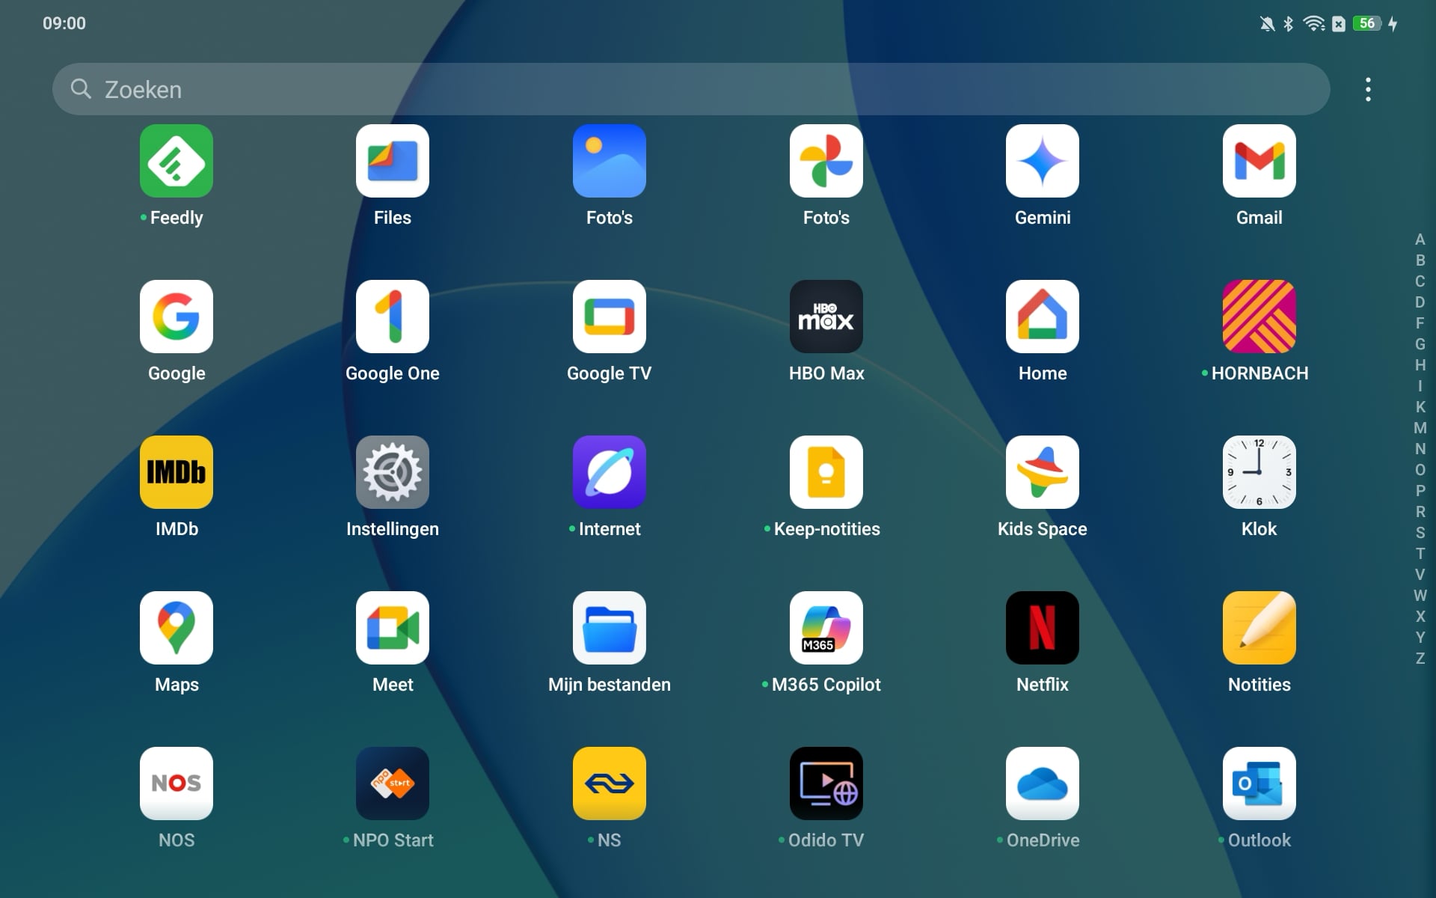Viewport: 1436px width, 898px height.
Task: Jump to letter A in index
Action: 1420,239
